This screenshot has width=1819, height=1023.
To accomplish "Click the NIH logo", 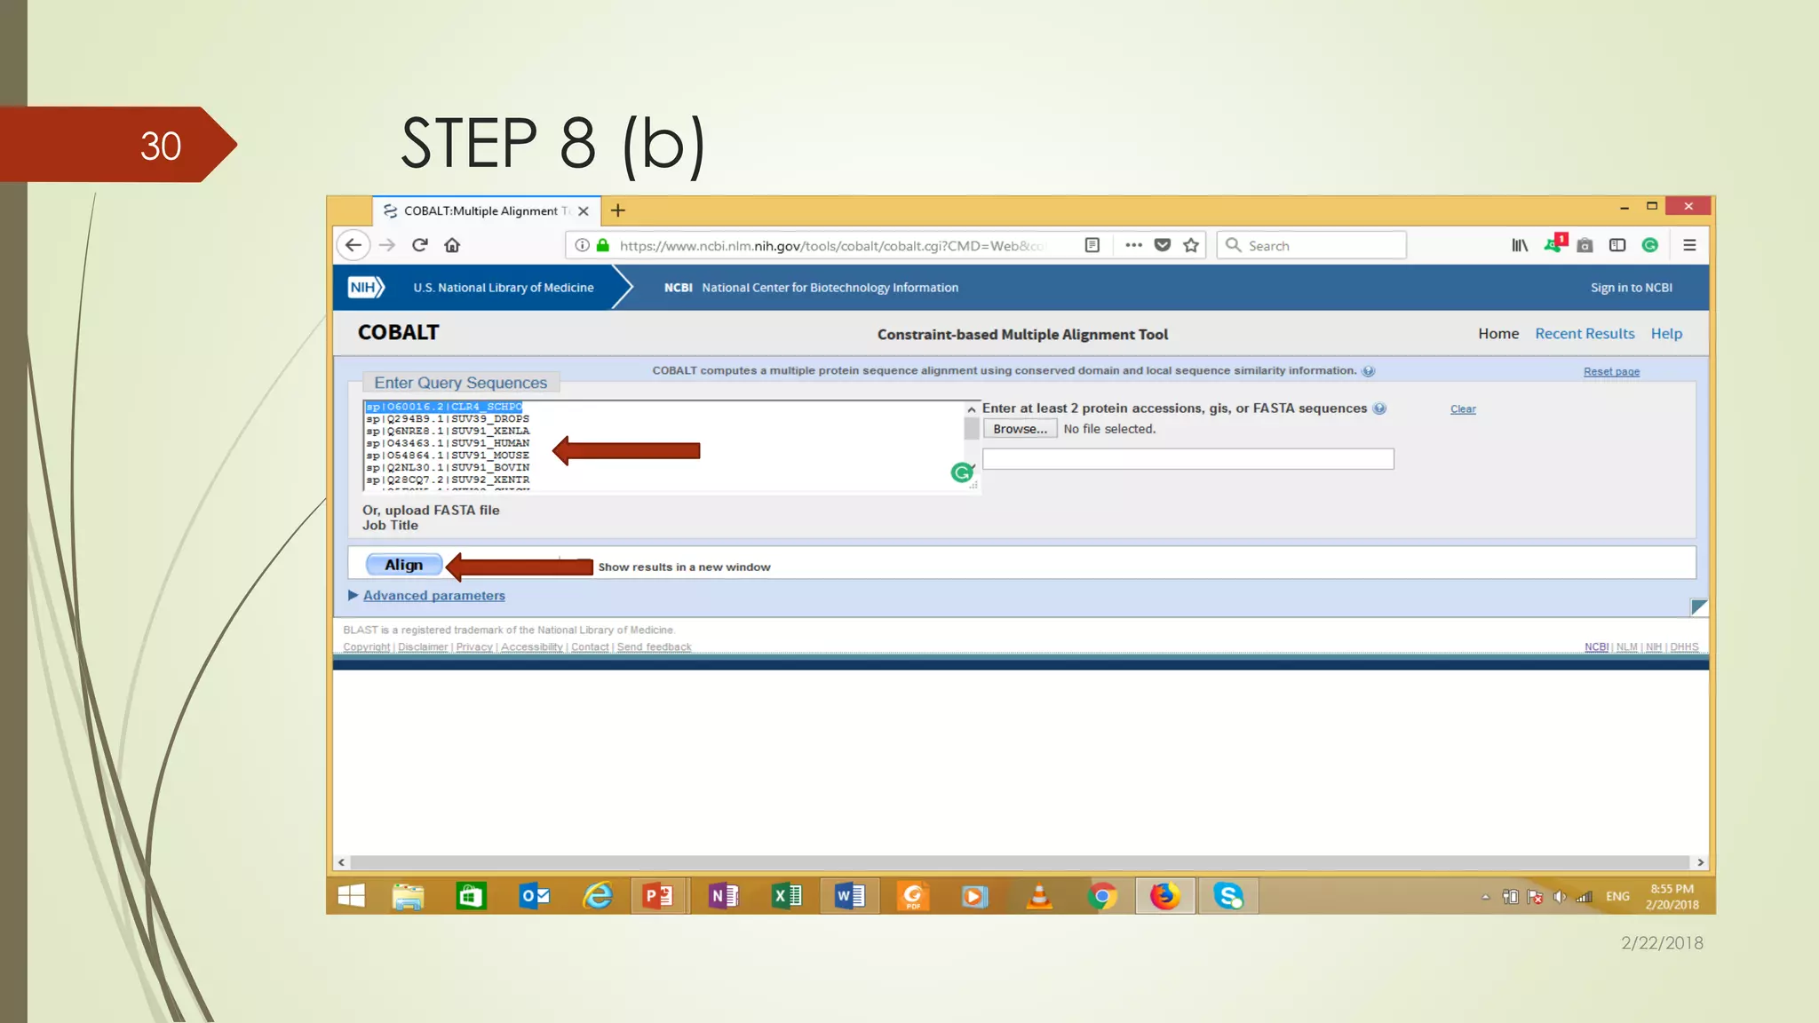I will pyautogui.click(x=366, y=287).
